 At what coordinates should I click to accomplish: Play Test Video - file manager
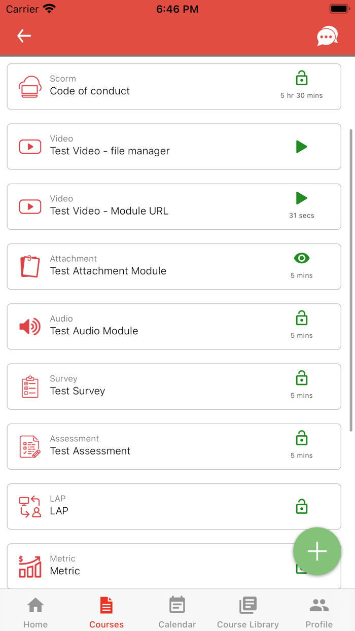pos(302,147)
